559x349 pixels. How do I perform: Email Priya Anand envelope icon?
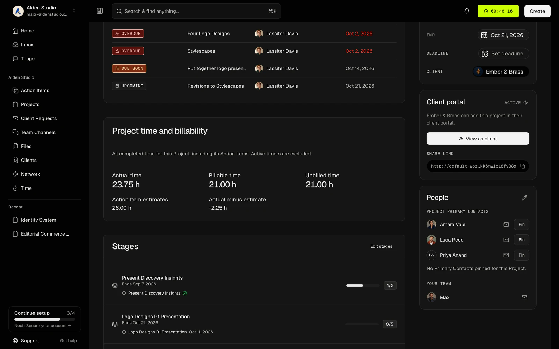coord(506,255)
